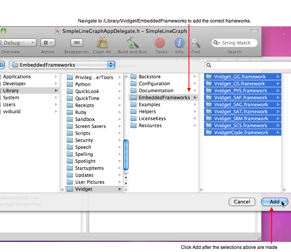Open Find magnifying glass toolbar icon
This screenshot has width=291, height=252.
(196, 43)
